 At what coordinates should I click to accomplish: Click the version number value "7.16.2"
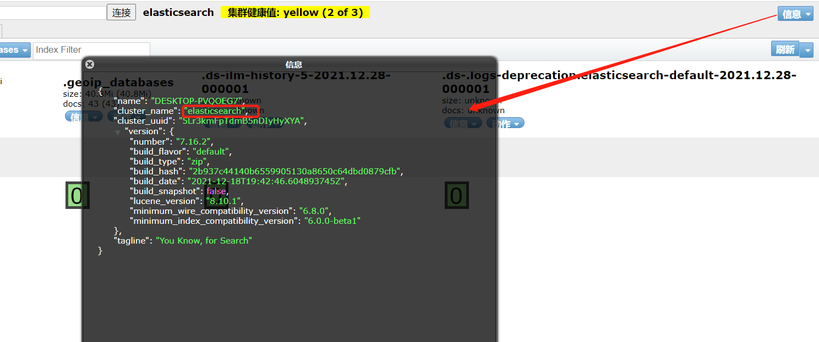[194, 142]
